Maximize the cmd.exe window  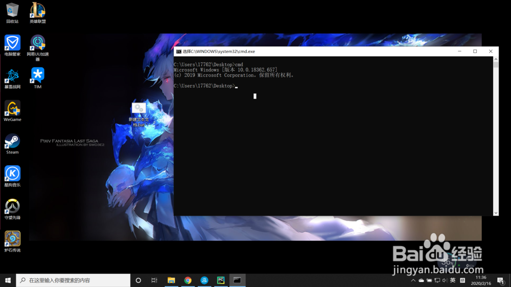click(x=475, y=51)
